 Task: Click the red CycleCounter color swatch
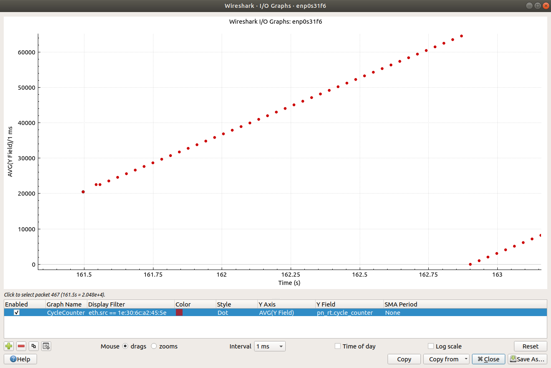click(179, 313)
